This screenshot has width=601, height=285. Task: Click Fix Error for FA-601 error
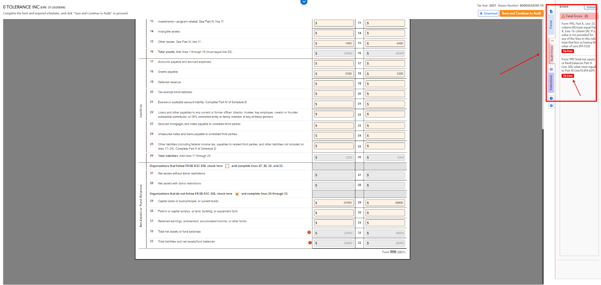coord(568,76)
